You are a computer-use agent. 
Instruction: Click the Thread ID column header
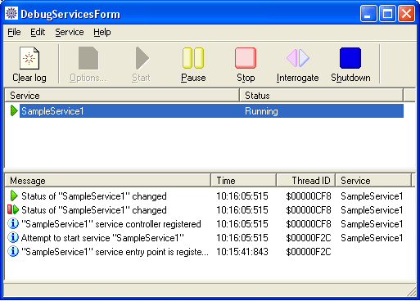pos(306,181)
